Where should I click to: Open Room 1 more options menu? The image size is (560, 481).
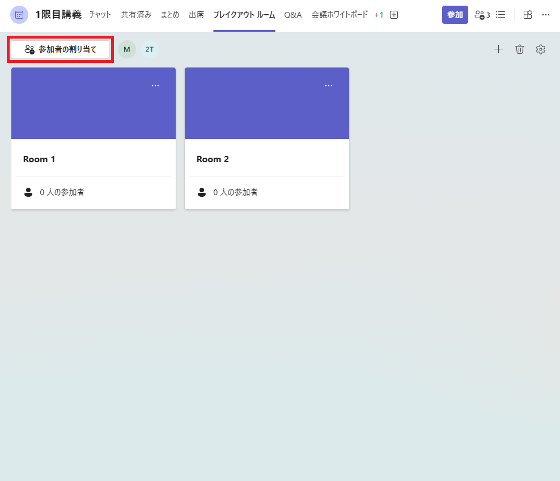(155, 86)
